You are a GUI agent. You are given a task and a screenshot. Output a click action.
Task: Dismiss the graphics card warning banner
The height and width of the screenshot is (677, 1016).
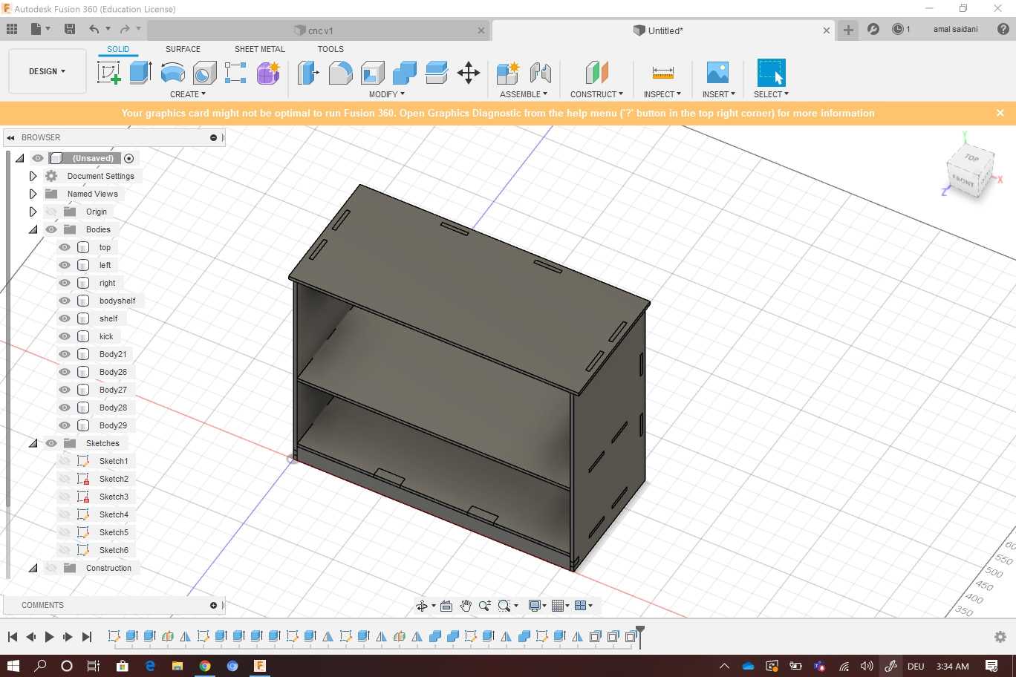(1000, 113)
